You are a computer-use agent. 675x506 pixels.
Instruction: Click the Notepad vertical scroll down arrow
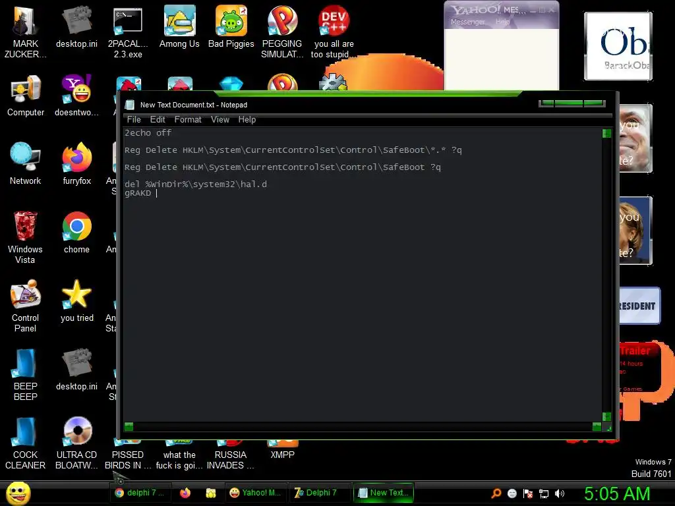coord(606,416)
